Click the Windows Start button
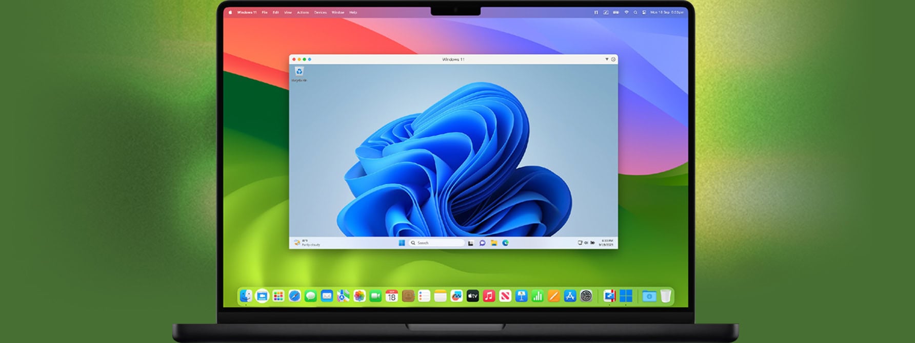The image size is (915, 343). pos(402,243)
